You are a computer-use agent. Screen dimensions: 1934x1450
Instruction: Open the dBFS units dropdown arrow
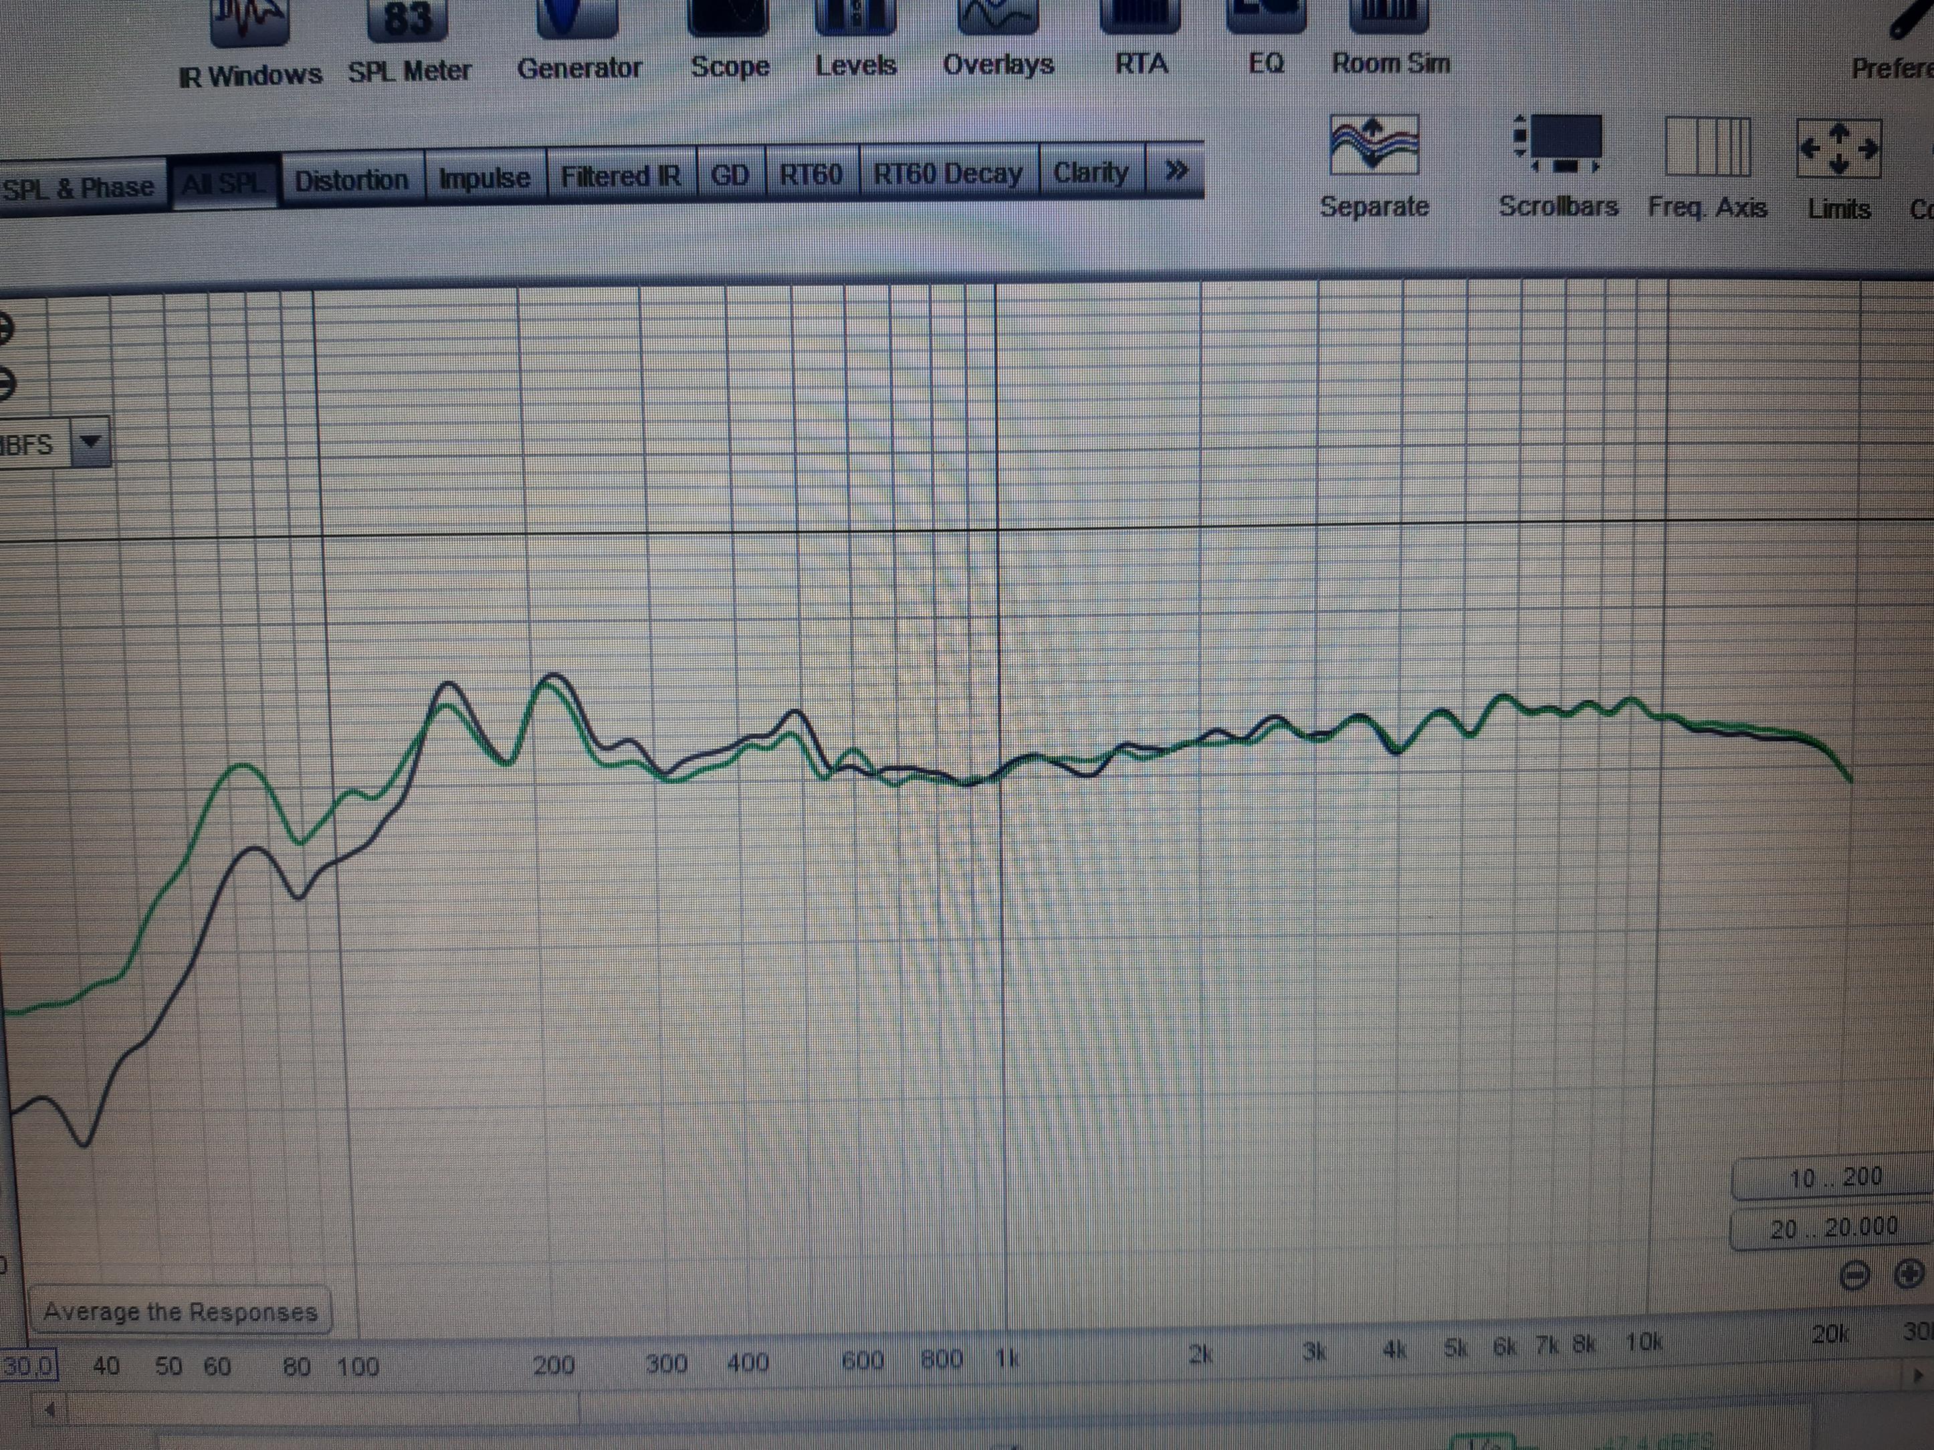[x=90, y=443]
